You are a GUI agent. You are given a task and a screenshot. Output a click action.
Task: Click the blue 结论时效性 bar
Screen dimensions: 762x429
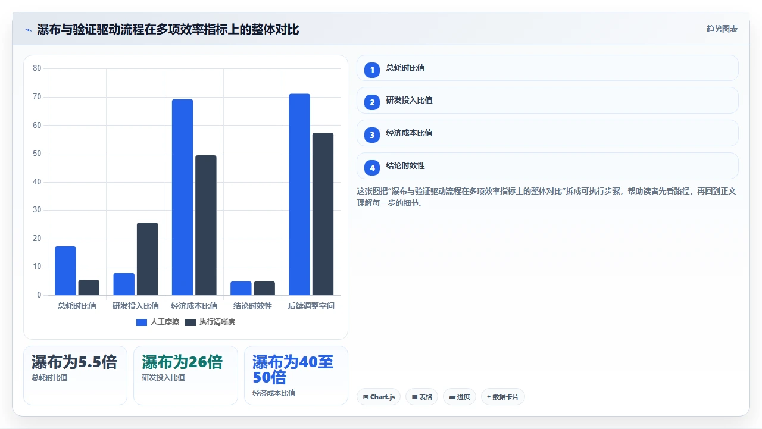[x=241, y=288]
